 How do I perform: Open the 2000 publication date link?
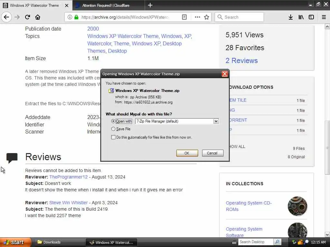pyautogui.click(x=93, y=29)
